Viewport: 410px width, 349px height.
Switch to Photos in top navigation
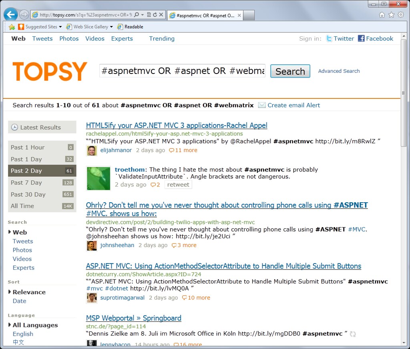pos(69,39)
